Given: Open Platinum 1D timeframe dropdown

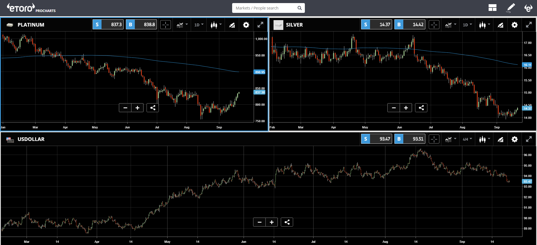Looking at the screenshot, I should [199, 25].
